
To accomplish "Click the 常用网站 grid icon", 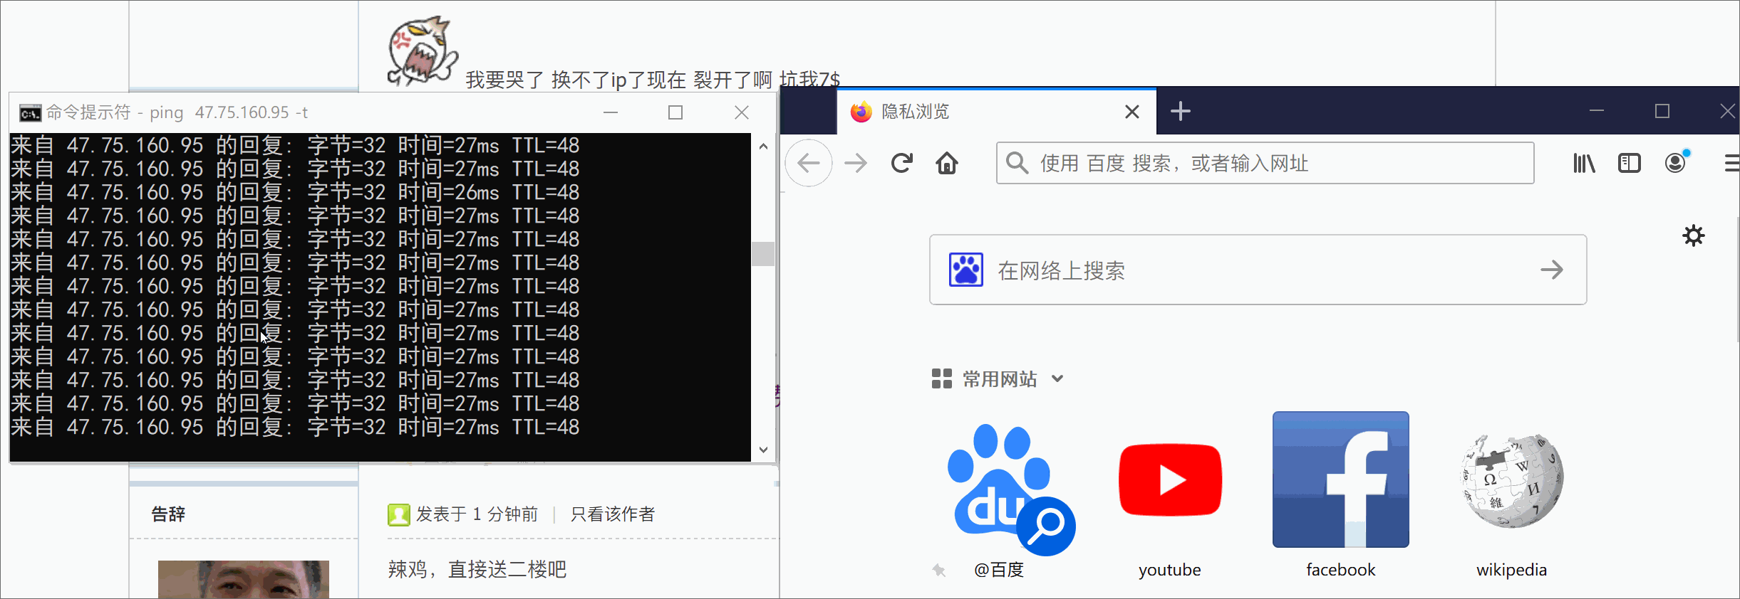I will click(942, 378).
